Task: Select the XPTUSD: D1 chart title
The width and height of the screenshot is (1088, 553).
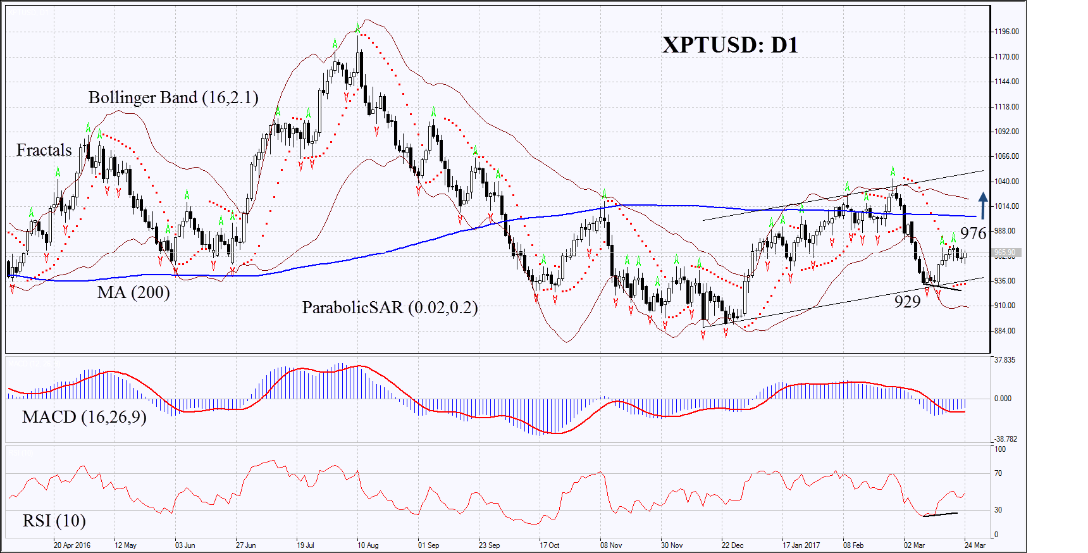Action: click(730, 45)
